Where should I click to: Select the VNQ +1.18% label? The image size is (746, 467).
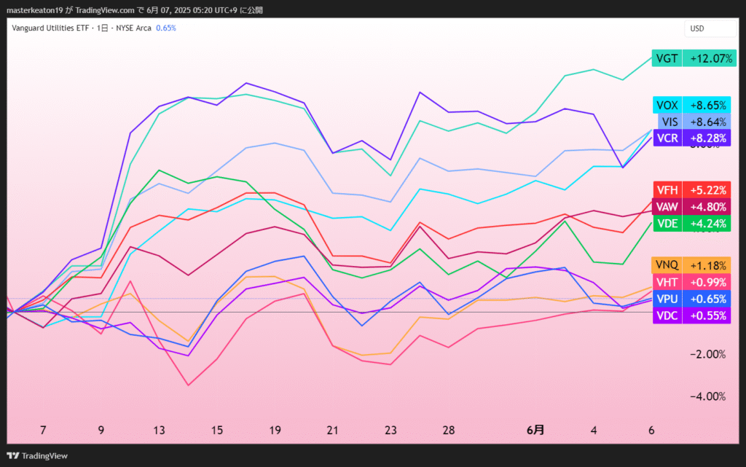click(691, 265)
